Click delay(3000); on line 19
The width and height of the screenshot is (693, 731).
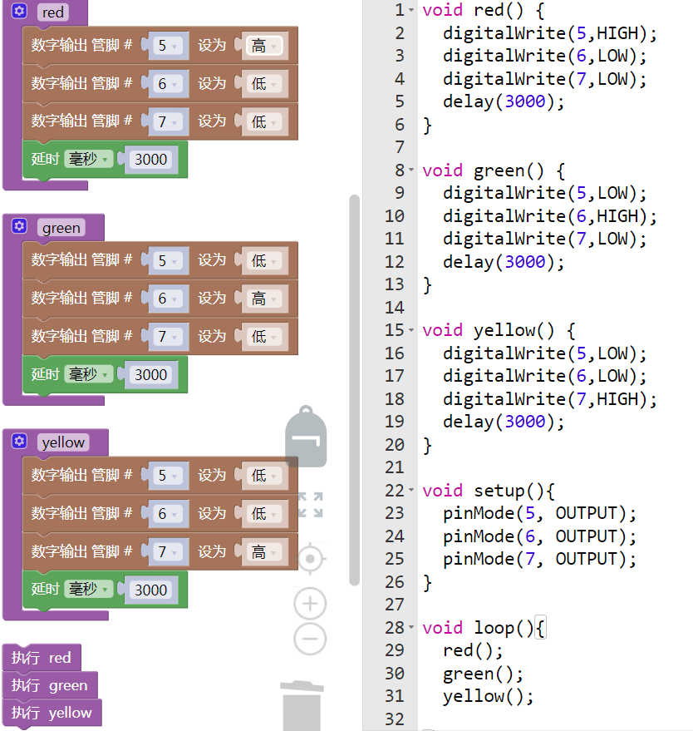click(x=504, y=422)
